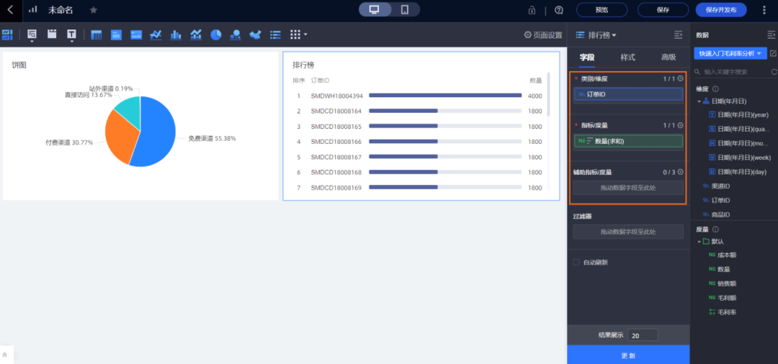Select the 样式 style tab
The width and height of the screenshot is (778, 364).
(x=627, y=58)
